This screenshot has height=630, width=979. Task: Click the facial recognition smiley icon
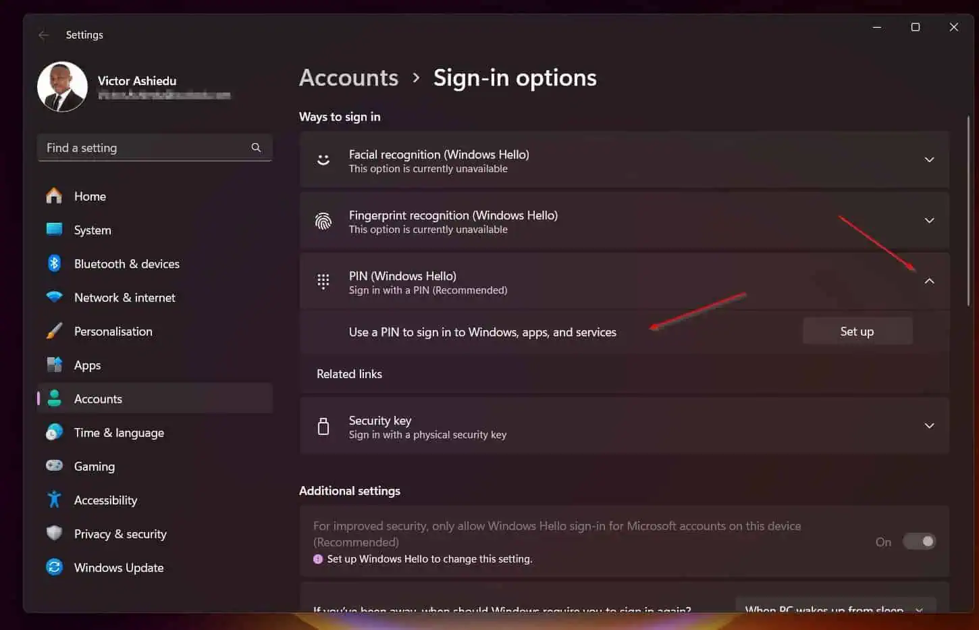coord(323,160)
